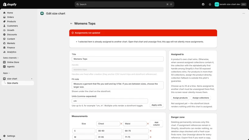This screenshot has width=249, height=140.
Task: Click the 71-75 waist value field
Action: (x=136, y=137)
